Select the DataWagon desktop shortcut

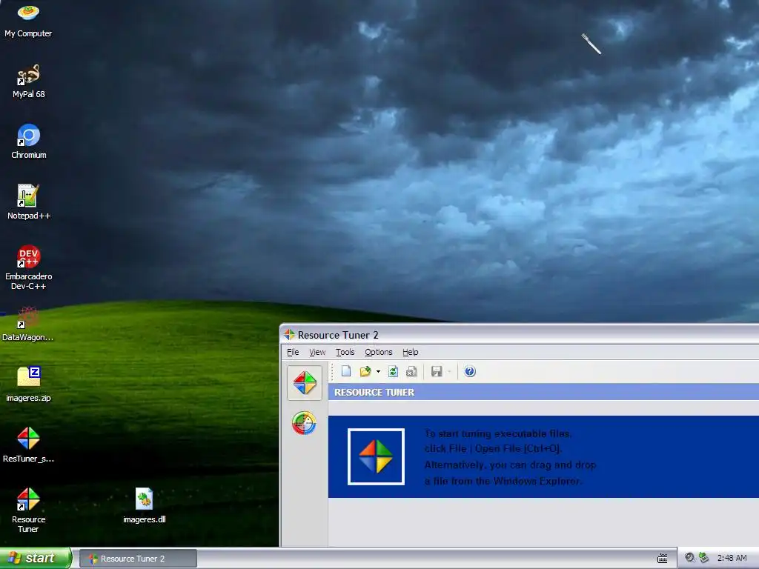(27, 325)
